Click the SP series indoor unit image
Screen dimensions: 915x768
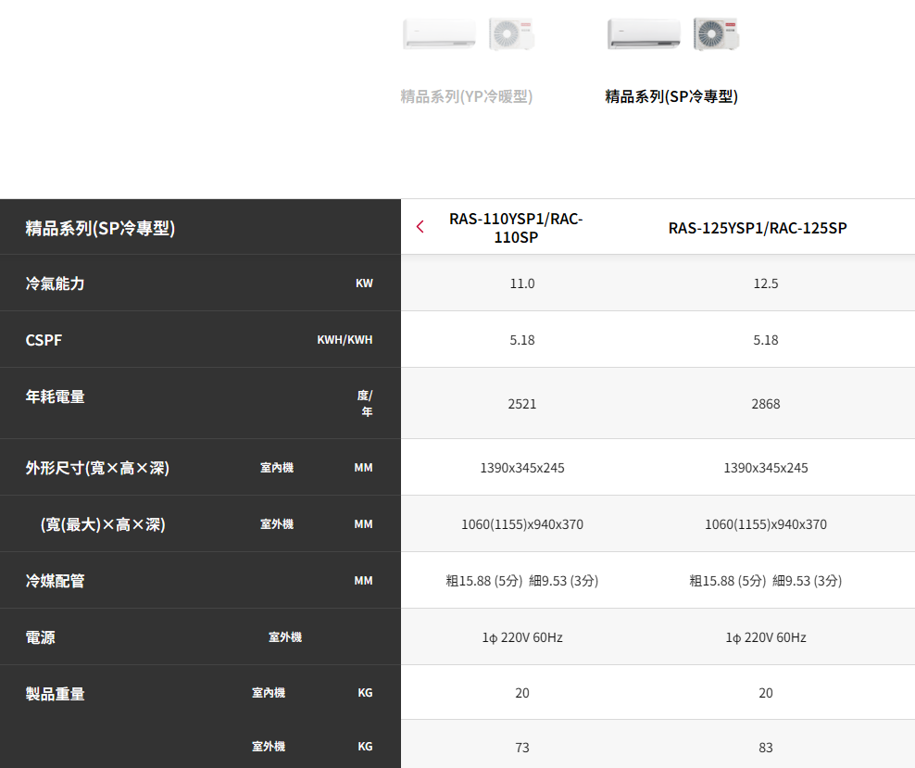point(644,34)
